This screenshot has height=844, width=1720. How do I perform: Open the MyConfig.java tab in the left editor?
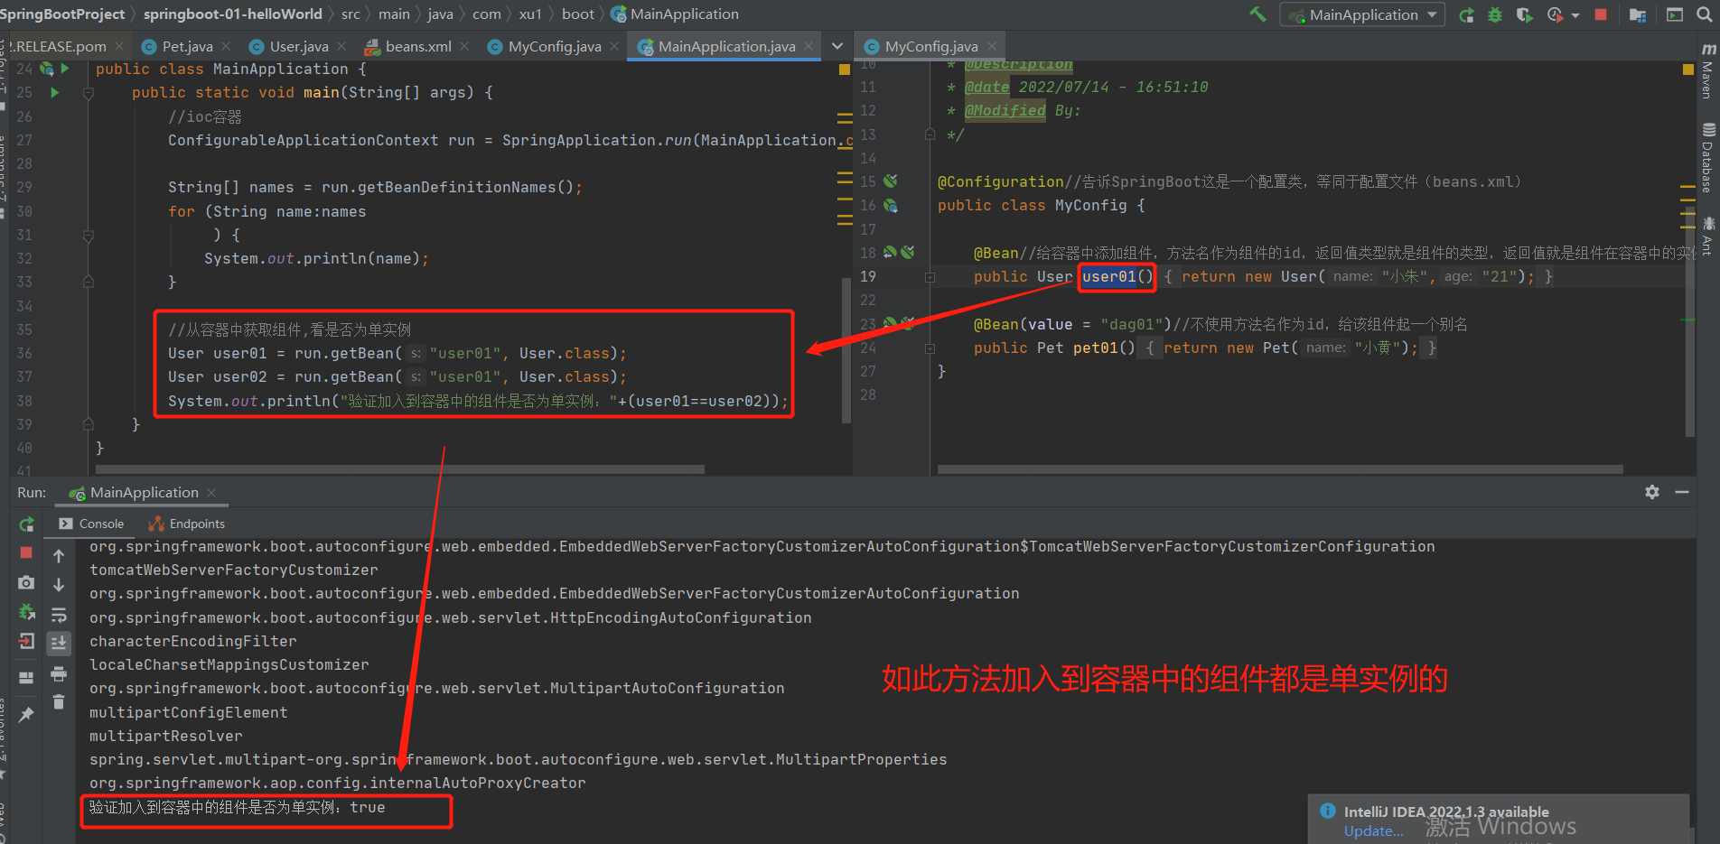[555, 46]
